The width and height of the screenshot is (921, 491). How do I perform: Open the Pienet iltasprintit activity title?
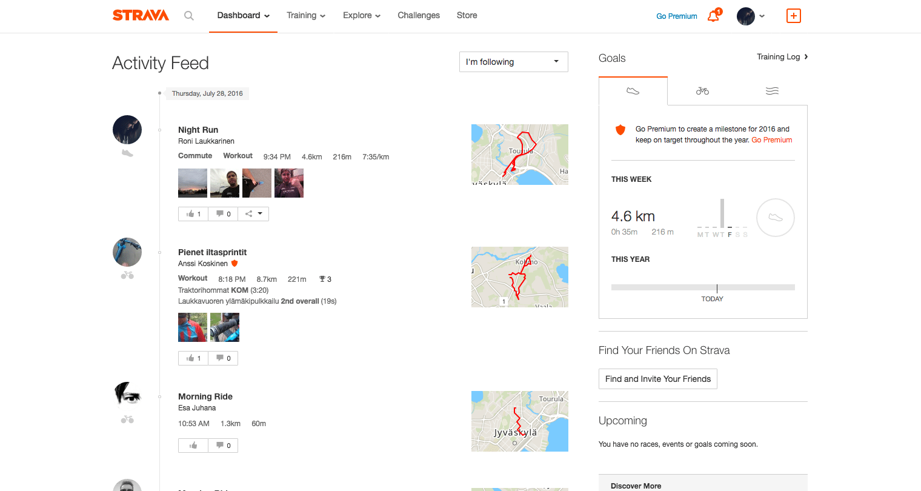(x=212, y=252)
